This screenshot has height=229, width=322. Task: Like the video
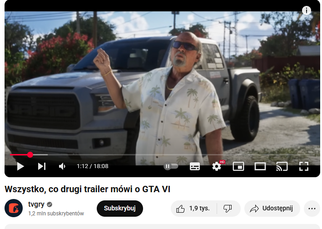193,209
